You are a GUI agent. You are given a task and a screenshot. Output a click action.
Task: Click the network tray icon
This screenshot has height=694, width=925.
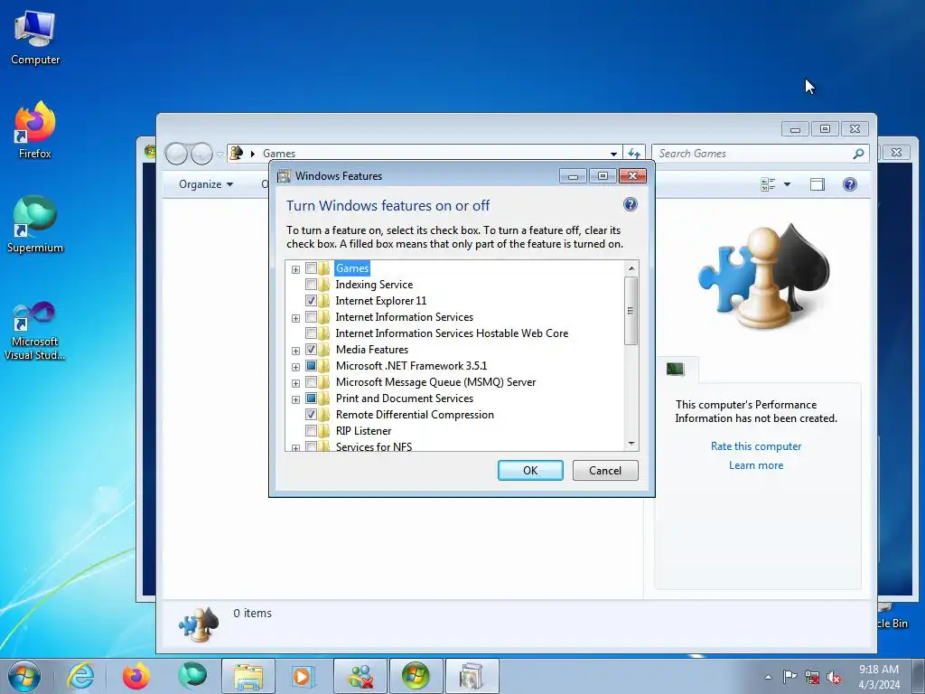(812, 677)
